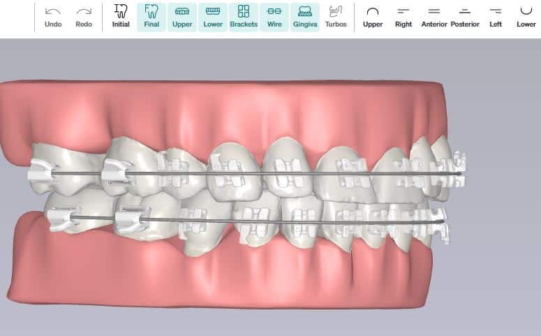Toggle Upper arch visibility
This screenshot has width=541, height=336.
pyautogui.click(x=182, y=17)
